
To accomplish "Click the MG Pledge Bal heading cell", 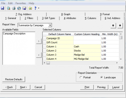I will tap(87, 59).
